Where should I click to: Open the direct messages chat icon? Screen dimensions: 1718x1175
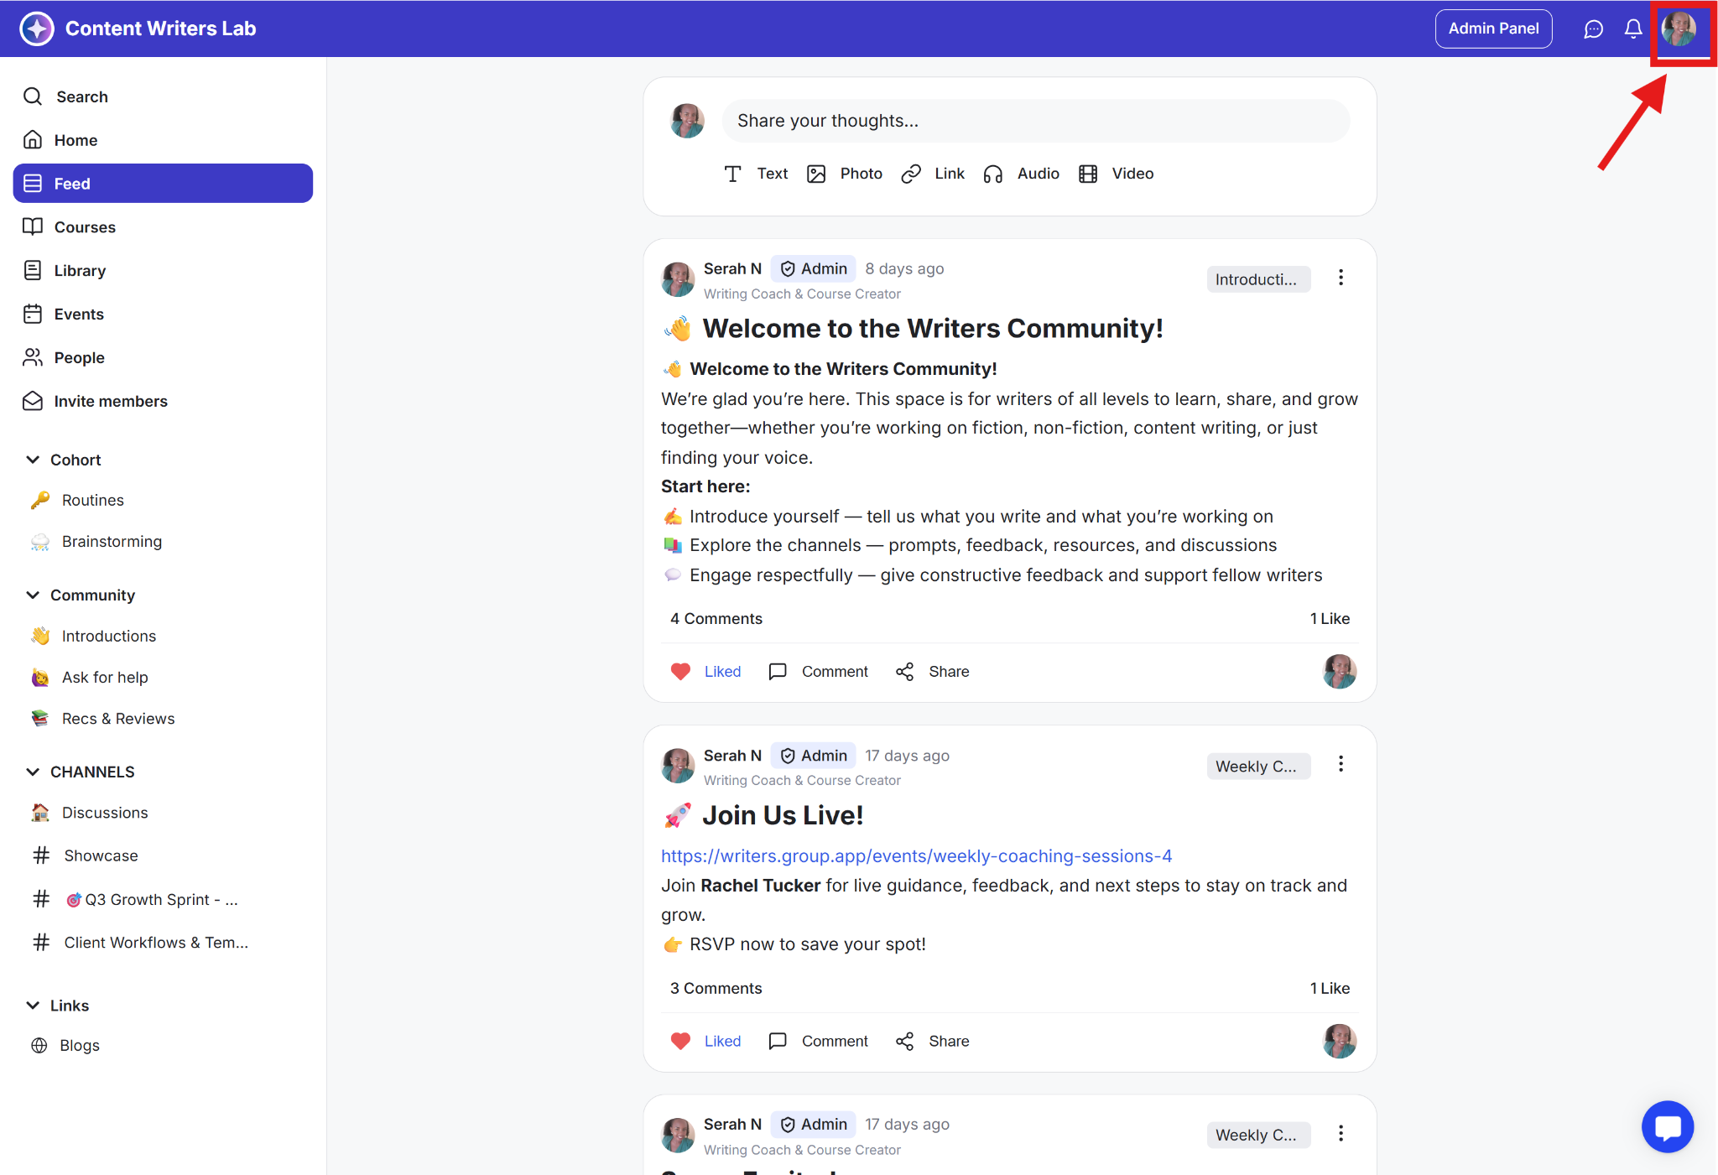click(1593, 29)
